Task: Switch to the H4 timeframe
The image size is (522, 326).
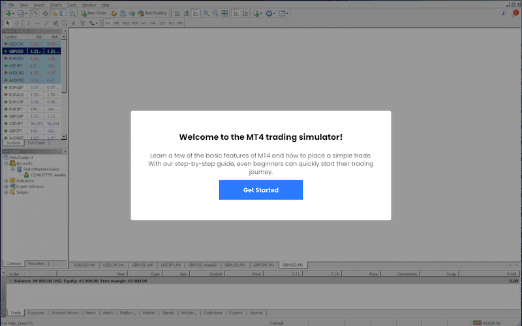Action: tap(153, 23)
